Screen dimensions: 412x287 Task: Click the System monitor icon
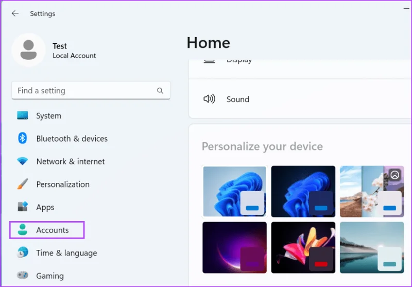[23, 115]
